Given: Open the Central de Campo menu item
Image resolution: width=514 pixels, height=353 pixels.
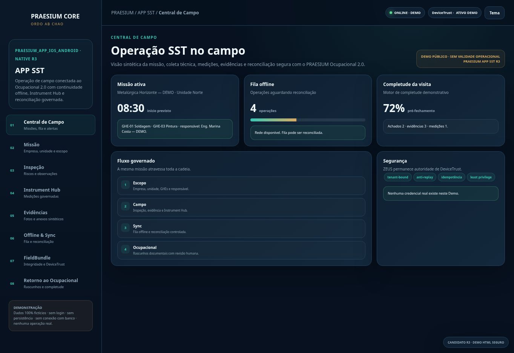Looking at the screenshot, I should 51,125.
